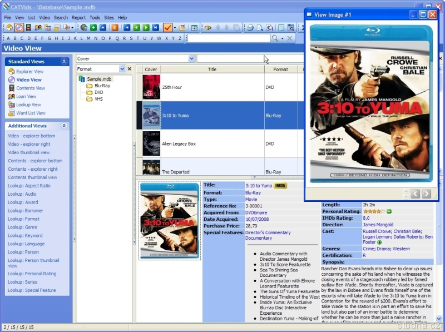Select the VHS folder in tree
Viewport: 445px width, 332px height.
click(98, 99)
